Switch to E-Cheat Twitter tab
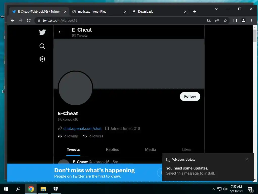Screen dimensions: 258x194 coord(39,12)
